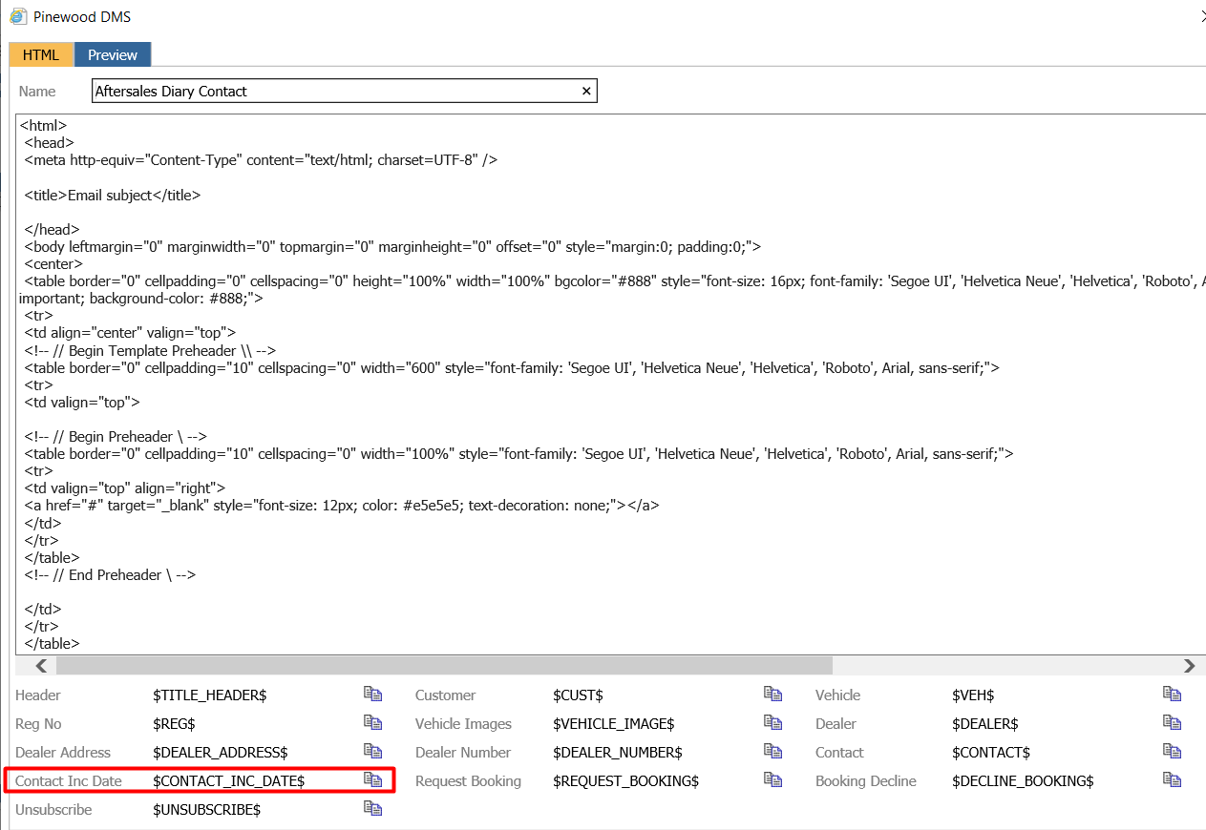Click the End Preheader comment line
1206x830 pixels.
point(110,575)
